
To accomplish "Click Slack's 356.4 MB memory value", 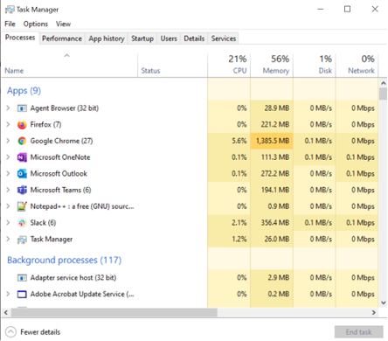I will (x=275, y=223).
